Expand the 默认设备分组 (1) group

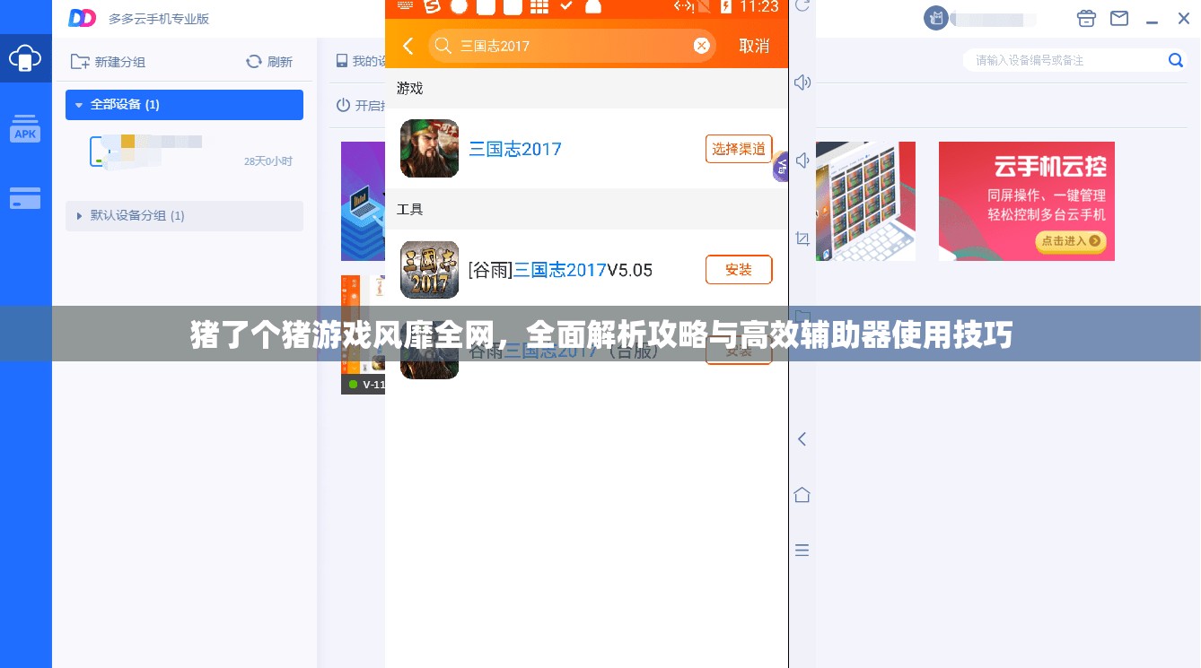pos(137,215)
